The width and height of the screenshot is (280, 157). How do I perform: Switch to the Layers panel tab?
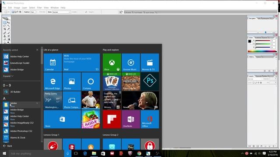251,76
